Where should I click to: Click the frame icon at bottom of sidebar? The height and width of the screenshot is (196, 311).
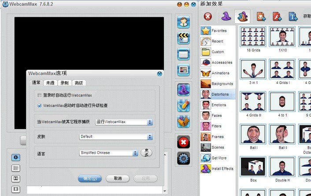pos(16,189)
